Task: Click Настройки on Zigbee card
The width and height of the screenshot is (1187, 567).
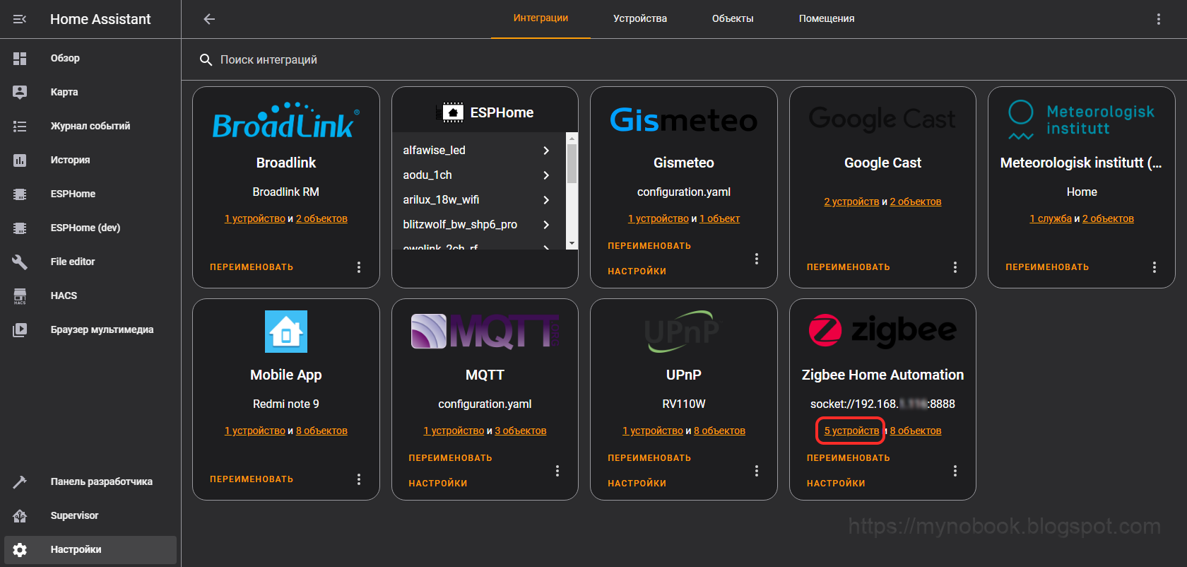Action: [836, 484]
